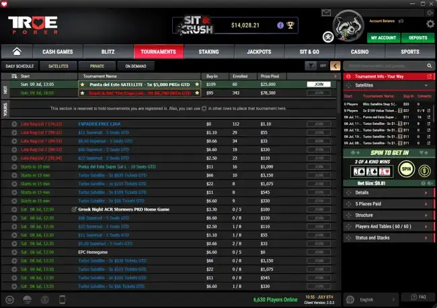The width and height of the screenshot is (437, 308).
Task: Click the star badge beside avatar
Action: (x=328, y=37)
